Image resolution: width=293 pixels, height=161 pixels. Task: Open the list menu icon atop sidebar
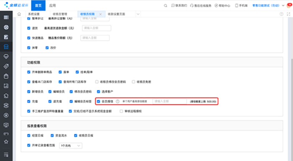[x=6, y=18]
